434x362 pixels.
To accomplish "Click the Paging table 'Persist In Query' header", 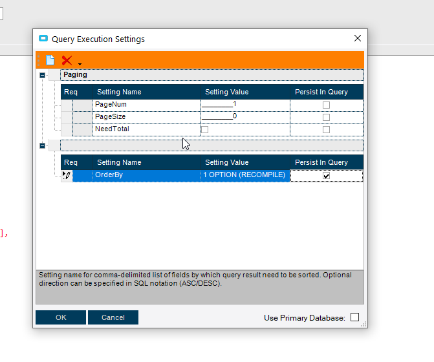I will click(x=327, y=92).
